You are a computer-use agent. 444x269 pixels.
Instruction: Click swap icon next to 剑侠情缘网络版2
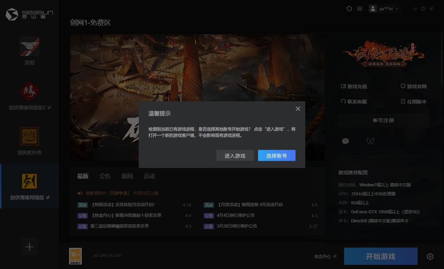49,108
